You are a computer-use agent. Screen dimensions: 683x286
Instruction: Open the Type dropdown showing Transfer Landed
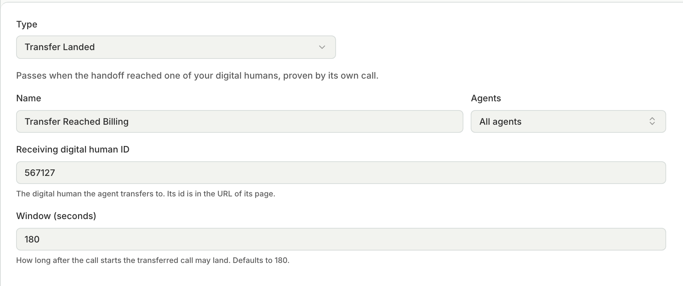[176, 47]
